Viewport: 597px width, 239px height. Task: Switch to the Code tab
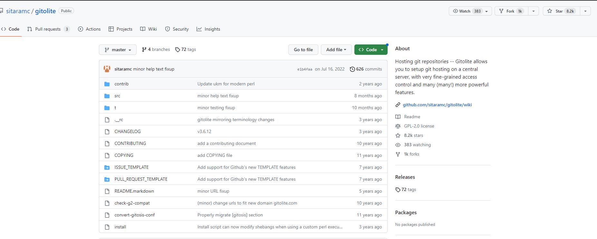(10, 29)
